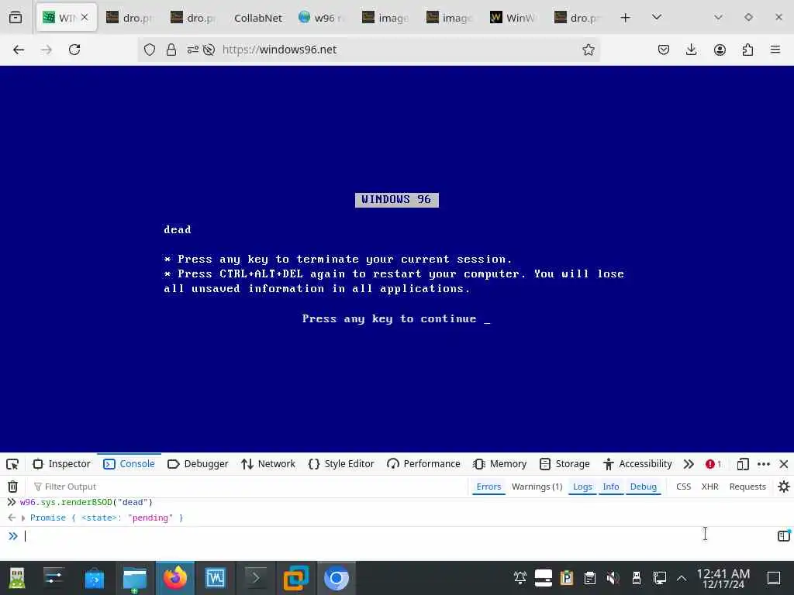Viewport: 794px width, 595px height.
Task: Open file manager from the taskbar
Action: click(135, 578)
